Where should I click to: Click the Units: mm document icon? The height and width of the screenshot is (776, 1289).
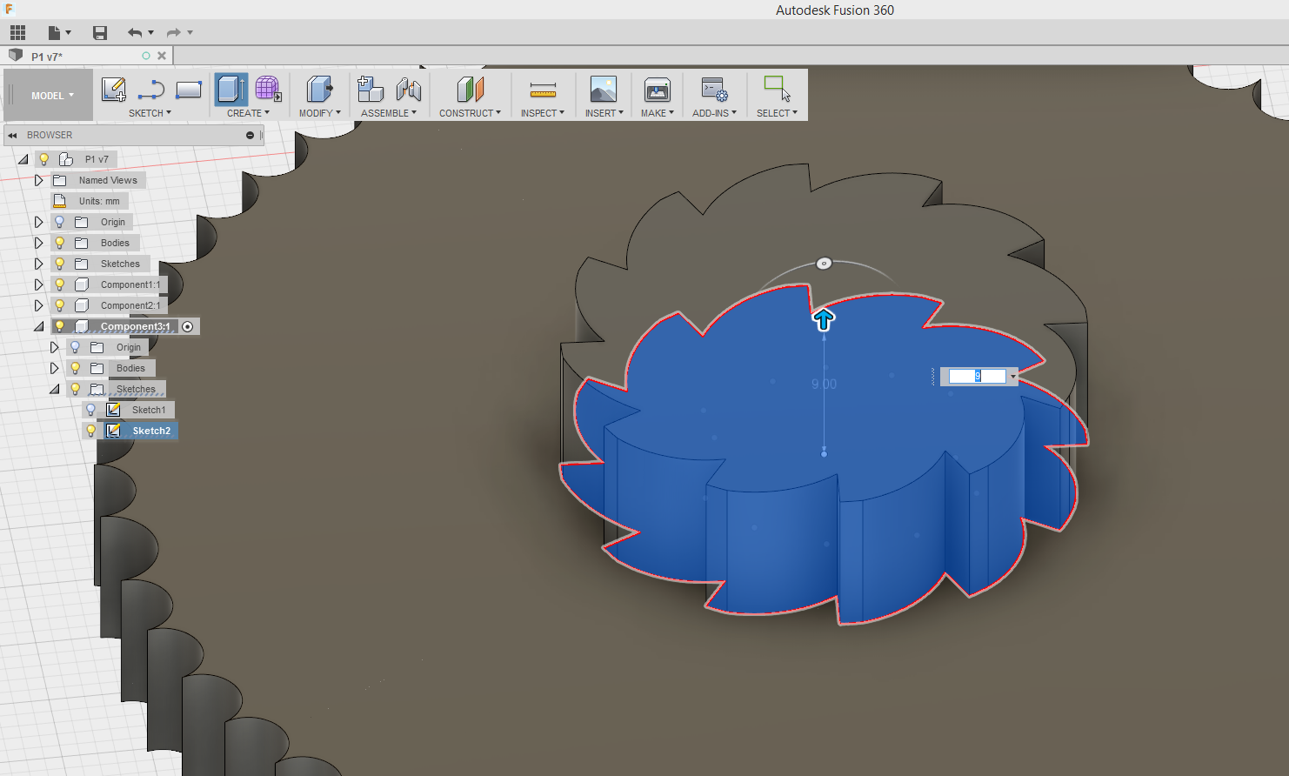[59, 201]
